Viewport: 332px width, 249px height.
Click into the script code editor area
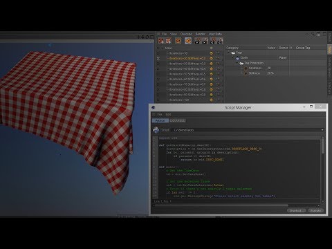tap(239, 167)
